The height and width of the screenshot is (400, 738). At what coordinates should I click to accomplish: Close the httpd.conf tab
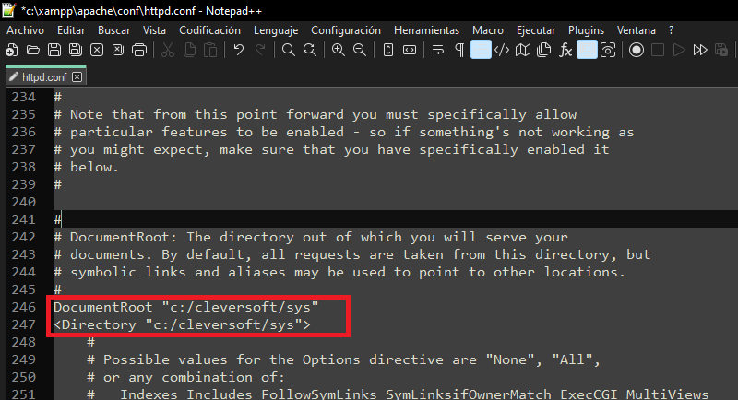click(x=77, y=77)
